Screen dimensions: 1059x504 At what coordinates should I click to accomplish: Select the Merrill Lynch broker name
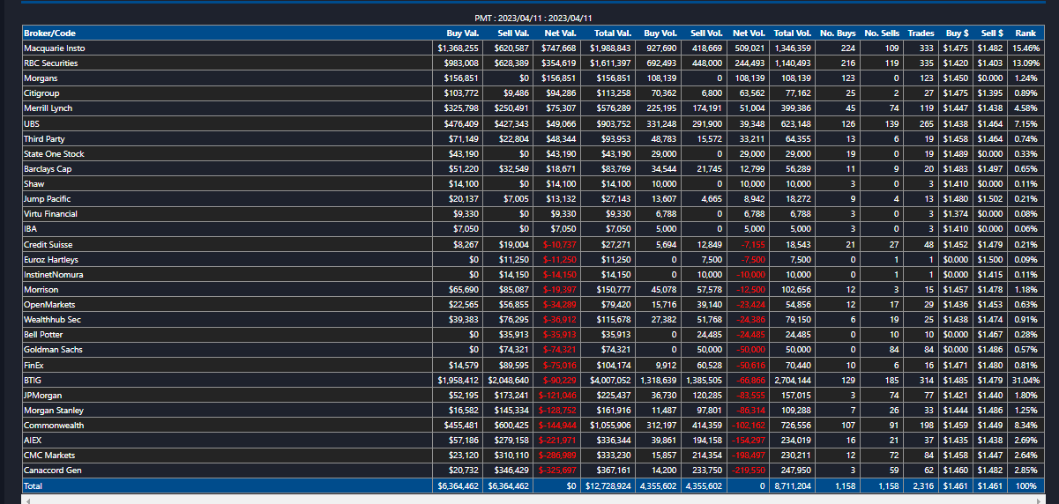point(48,108)
